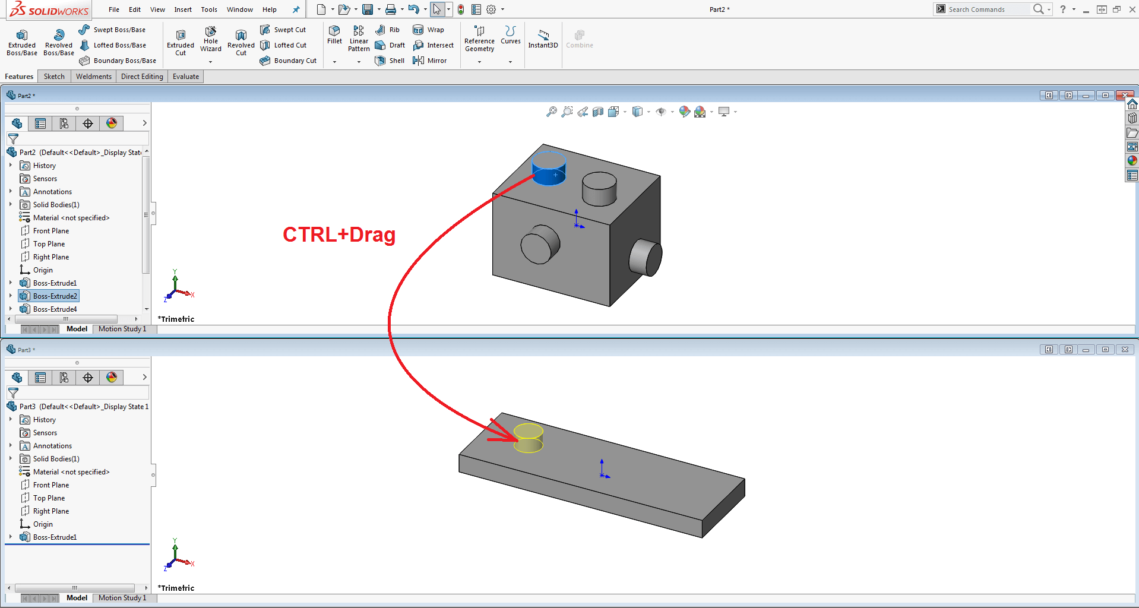Select the Mirror tool

pos(430,60)
